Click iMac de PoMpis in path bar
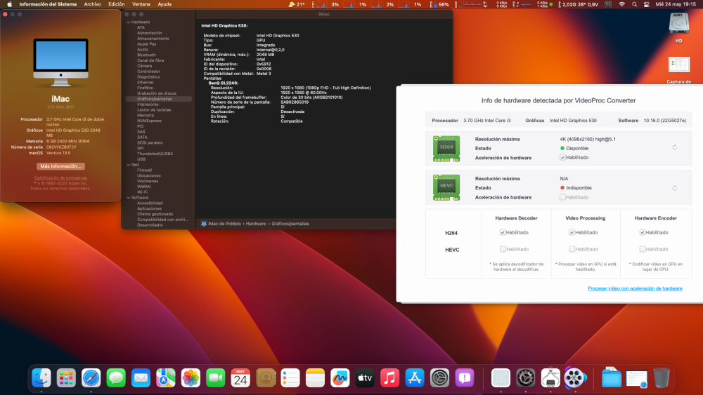This screenshot has height=395, width=703. [x=224, y=224]
